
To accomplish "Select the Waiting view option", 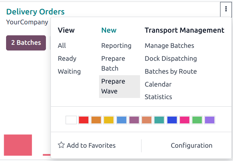I will click(69, 71).
